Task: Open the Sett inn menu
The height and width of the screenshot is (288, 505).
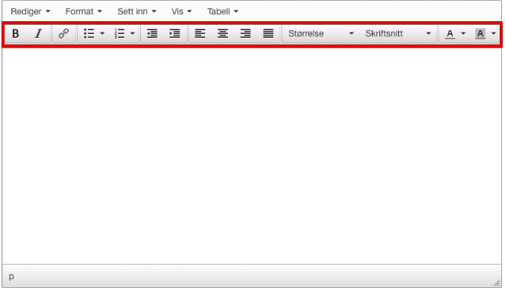Action: point(136,11)
